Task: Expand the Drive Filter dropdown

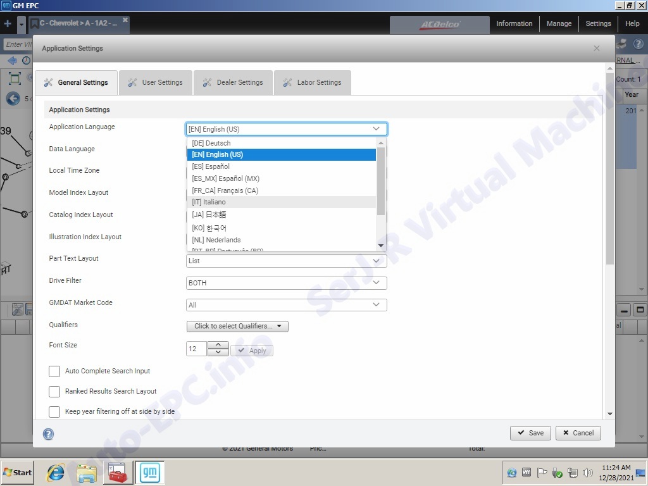Action: point(287,283)
